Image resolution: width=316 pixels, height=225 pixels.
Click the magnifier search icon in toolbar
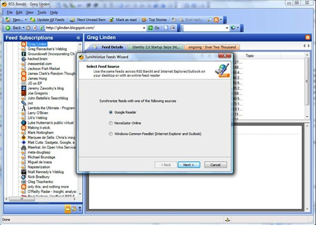point(209,19)
